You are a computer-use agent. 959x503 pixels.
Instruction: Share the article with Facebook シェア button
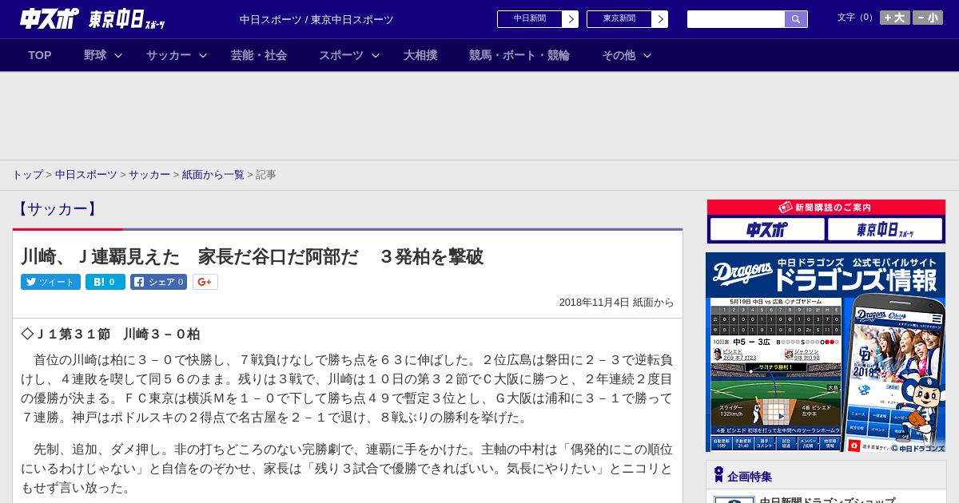(158, 282)
